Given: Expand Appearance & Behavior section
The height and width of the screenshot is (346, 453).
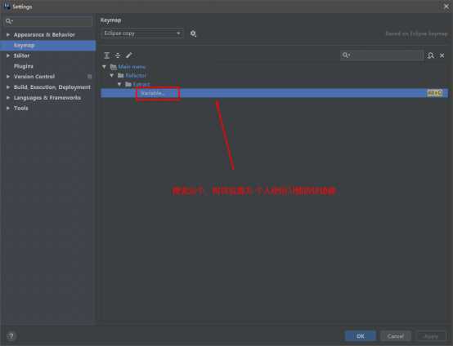Looking at the screenshot, I should click(x=8, y=34).
